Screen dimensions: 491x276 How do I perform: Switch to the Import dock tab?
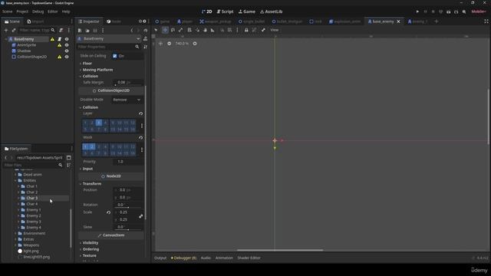click(x=35, y=21)
